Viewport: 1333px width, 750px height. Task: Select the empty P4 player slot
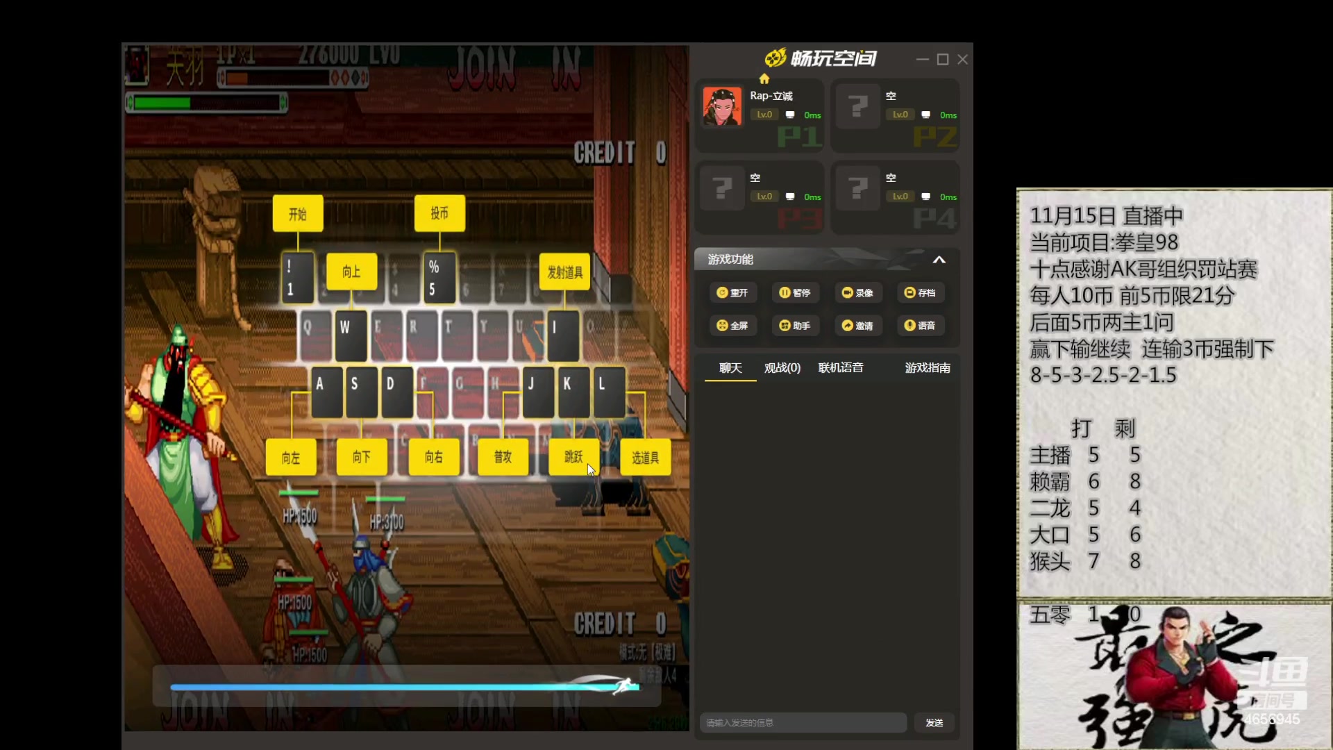point(896,197)
